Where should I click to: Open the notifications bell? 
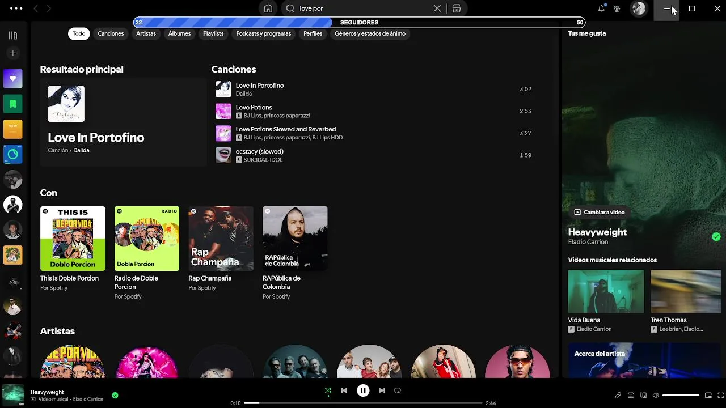tap(601, 8)
